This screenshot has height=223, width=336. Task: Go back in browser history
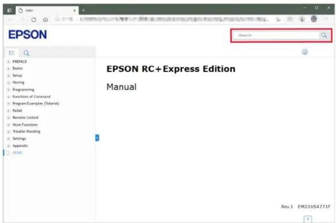(x=11, y=20)
